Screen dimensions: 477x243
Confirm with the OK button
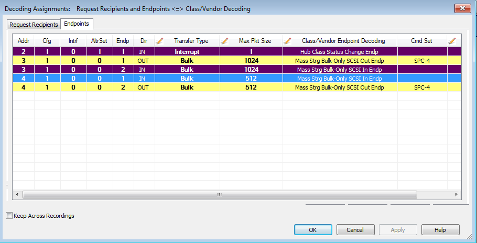point(313,230)
